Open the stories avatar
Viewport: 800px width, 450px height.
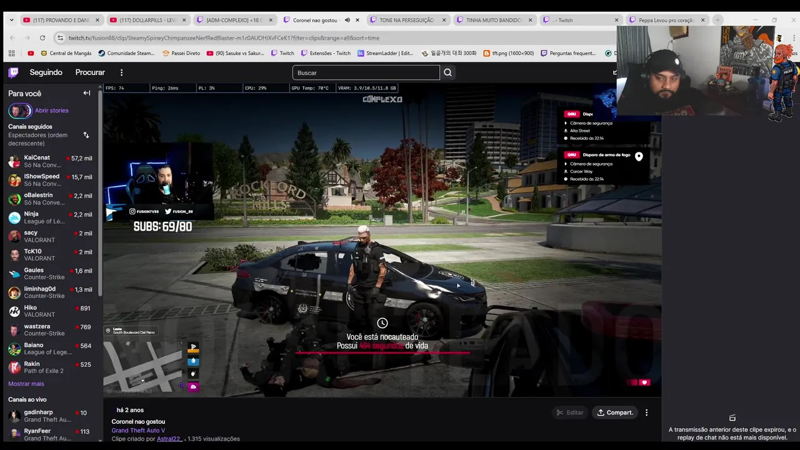pyautogui.click(x=19, y=111)
